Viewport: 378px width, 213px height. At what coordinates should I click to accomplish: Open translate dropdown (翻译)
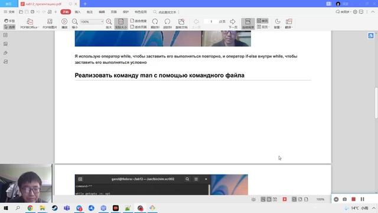pos(289,24)
